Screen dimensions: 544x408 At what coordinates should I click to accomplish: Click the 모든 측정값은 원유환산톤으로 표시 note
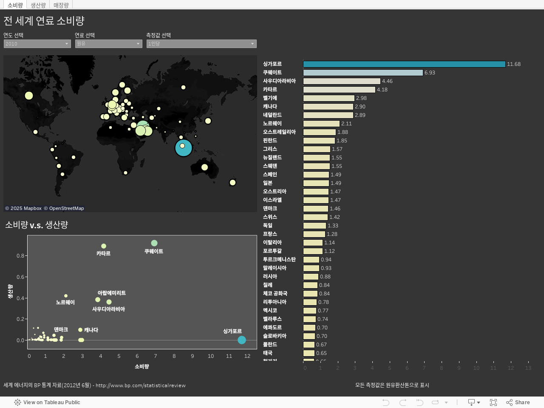pos(392,385)
